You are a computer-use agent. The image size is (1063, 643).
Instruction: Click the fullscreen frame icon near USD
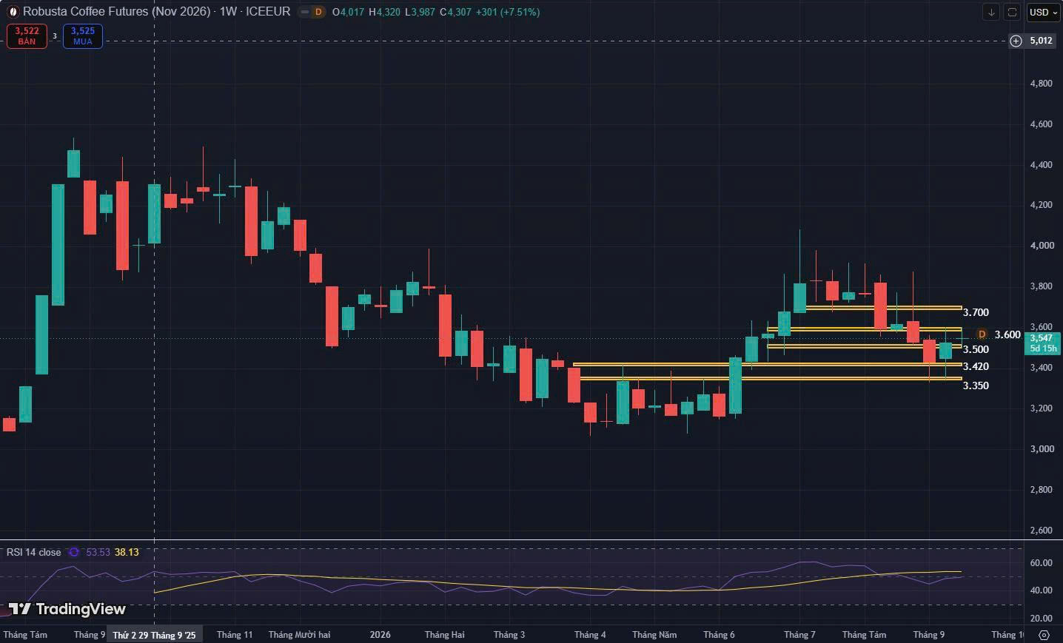coord(1012,12)
